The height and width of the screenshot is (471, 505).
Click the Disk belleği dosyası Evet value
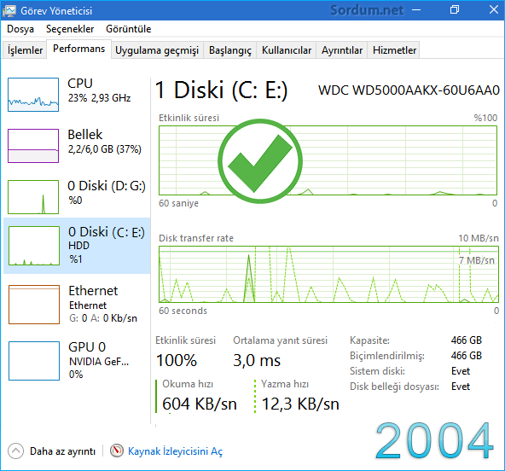(461, 387)
